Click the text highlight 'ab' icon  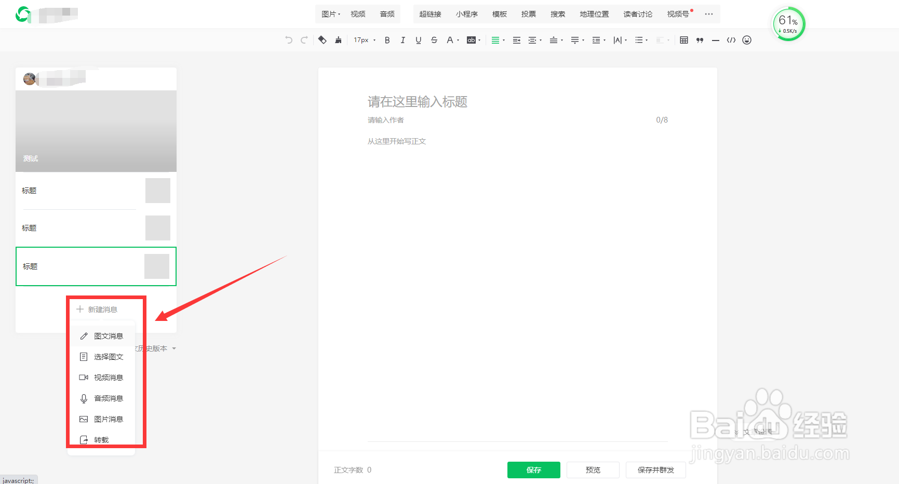pos(472,40)
